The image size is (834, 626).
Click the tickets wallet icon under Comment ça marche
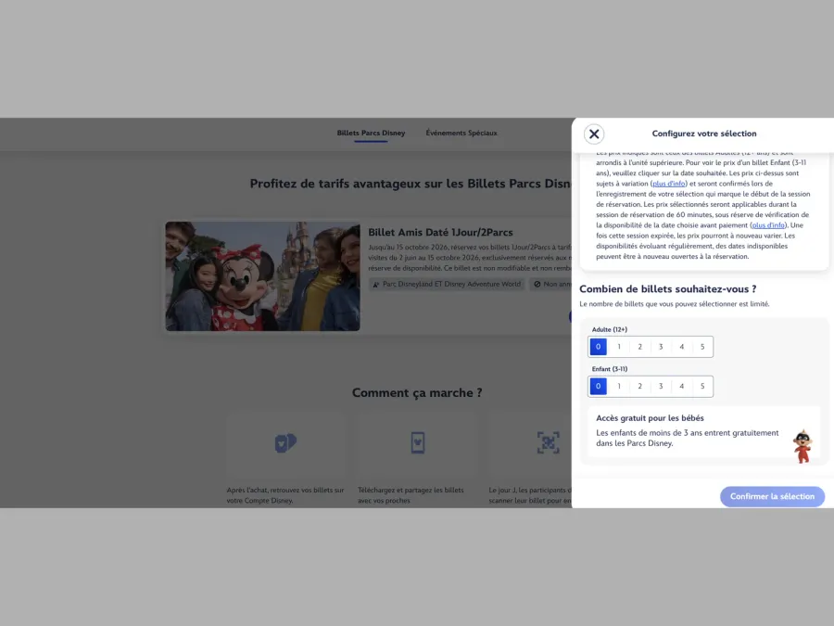(x=285, y=443)
